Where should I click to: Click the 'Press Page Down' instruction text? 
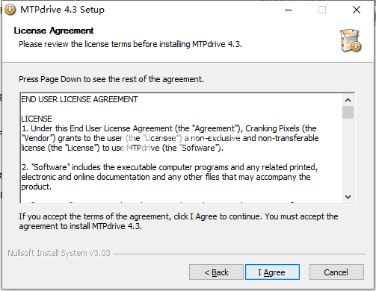coord(111,79)
